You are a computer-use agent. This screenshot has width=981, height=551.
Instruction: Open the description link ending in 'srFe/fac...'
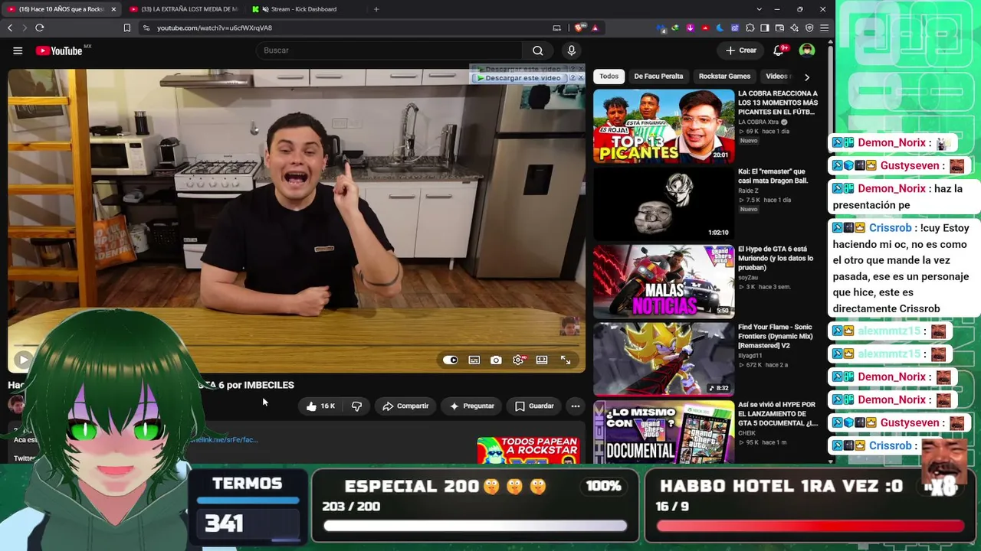click(x=224, y=440)
